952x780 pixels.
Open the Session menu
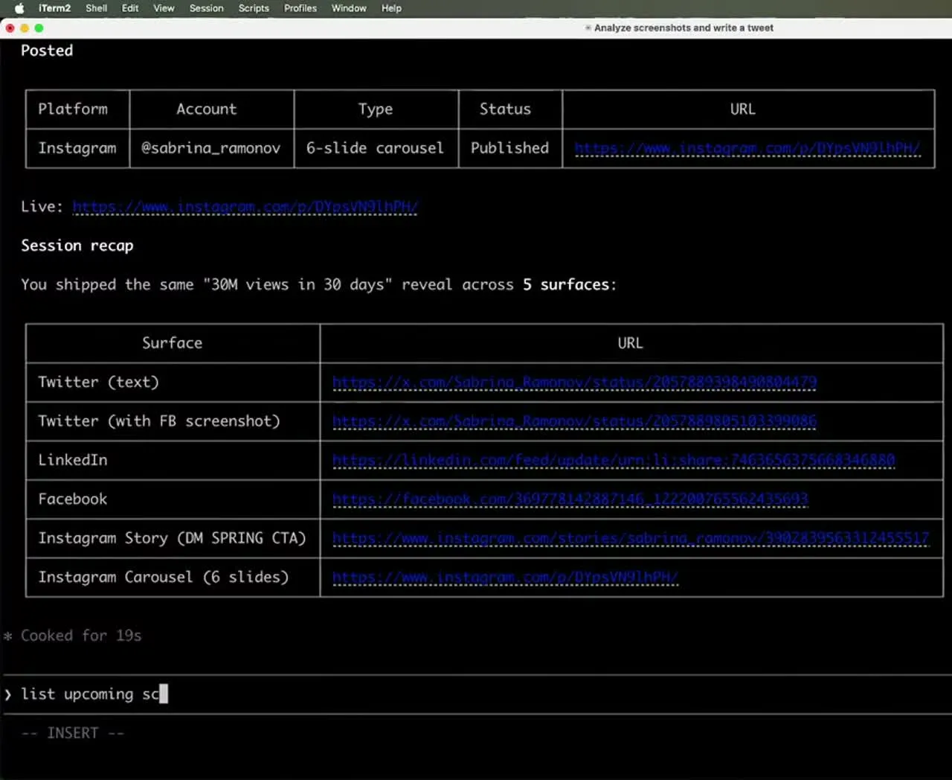tap(206, 8)
